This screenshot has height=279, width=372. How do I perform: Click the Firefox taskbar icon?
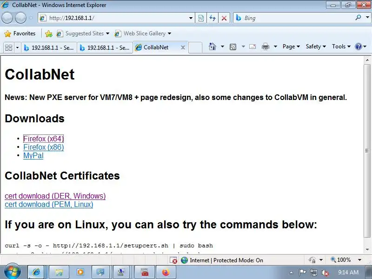(x=166, y=272)
